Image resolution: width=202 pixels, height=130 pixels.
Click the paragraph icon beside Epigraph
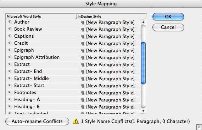[10, 50]
